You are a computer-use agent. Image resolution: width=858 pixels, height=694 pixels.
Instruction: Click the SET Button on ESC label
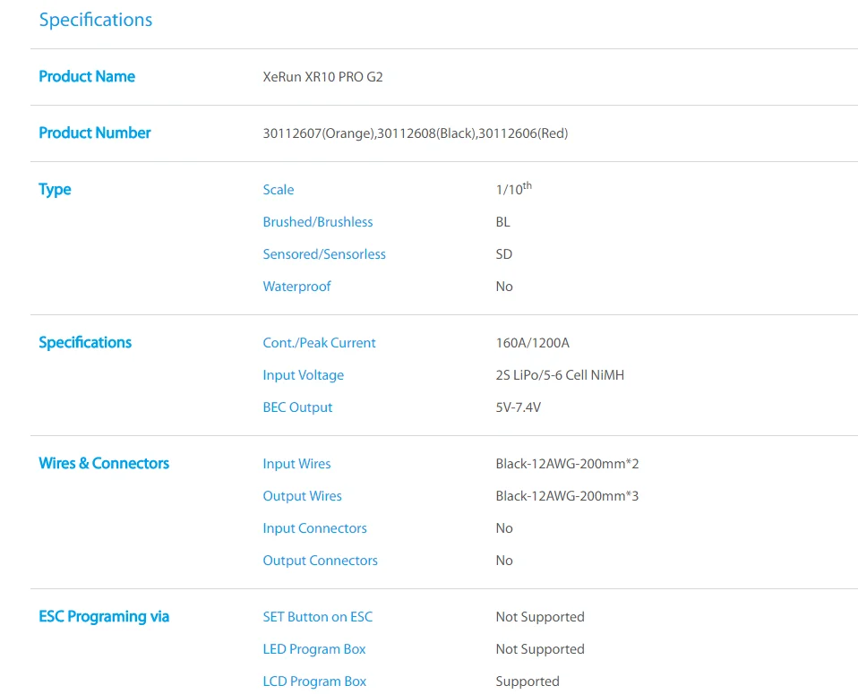pyautogui.click(x=318, y=617)
